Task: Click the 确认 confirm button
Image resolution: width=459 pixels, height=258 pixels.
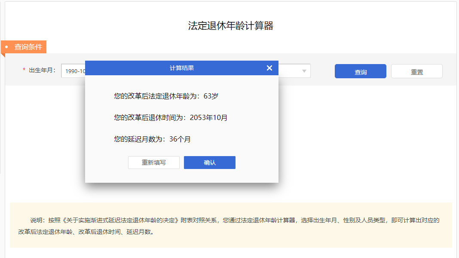Action: 209,163
